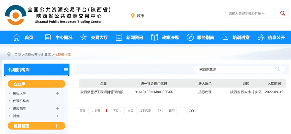291x134 pixels.
Task: Go to 下页 next page
Action: point(117,111)
